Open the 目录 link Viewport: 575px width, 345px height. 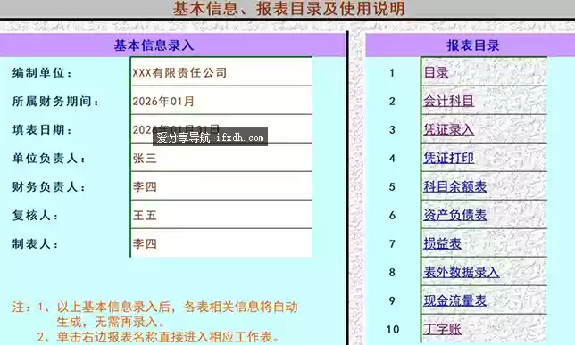click(436, 72)
